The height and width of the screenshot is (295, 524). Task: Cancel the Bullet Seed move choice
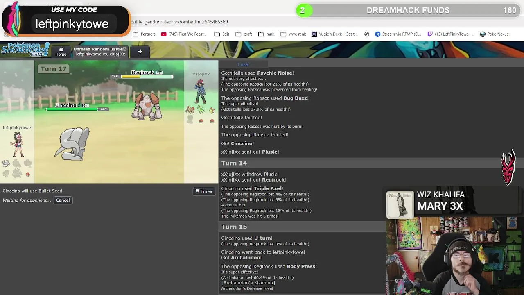(x=63, y=200)
